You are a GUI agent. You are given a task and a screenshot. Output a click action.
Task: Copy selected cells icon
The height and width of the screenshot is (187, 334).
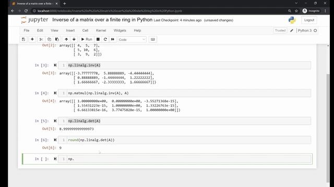[x=49, y=39]
